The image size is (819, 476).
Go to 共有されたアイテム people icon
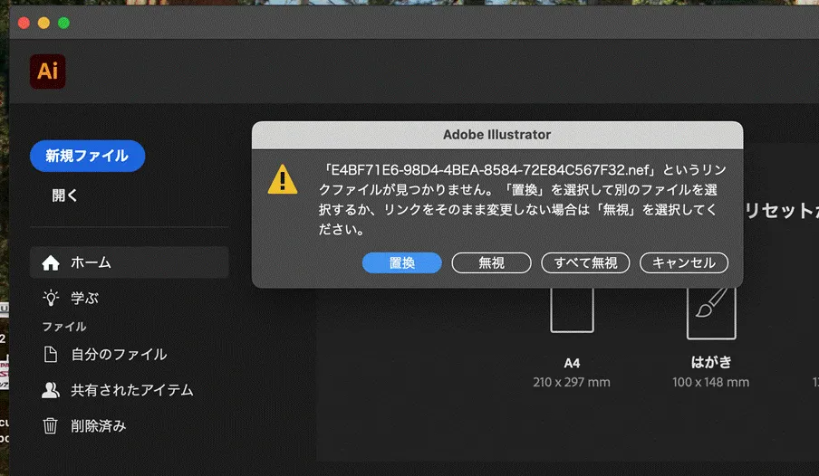coord(51,390)
